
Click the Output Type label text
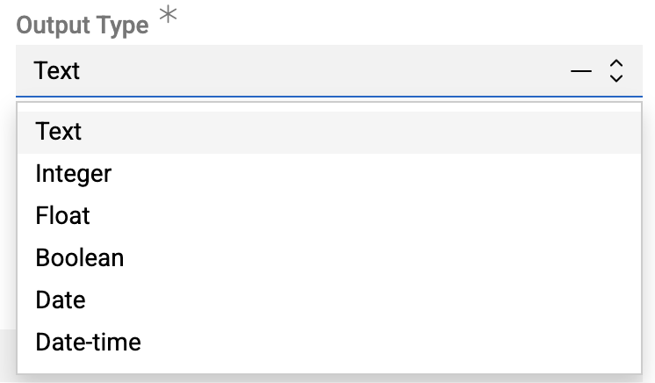tap(83, 25)
